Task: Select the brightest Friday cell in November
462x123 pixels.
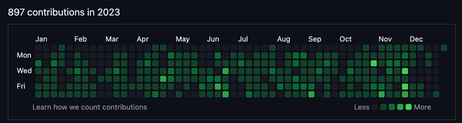Action: coord(405,87)
